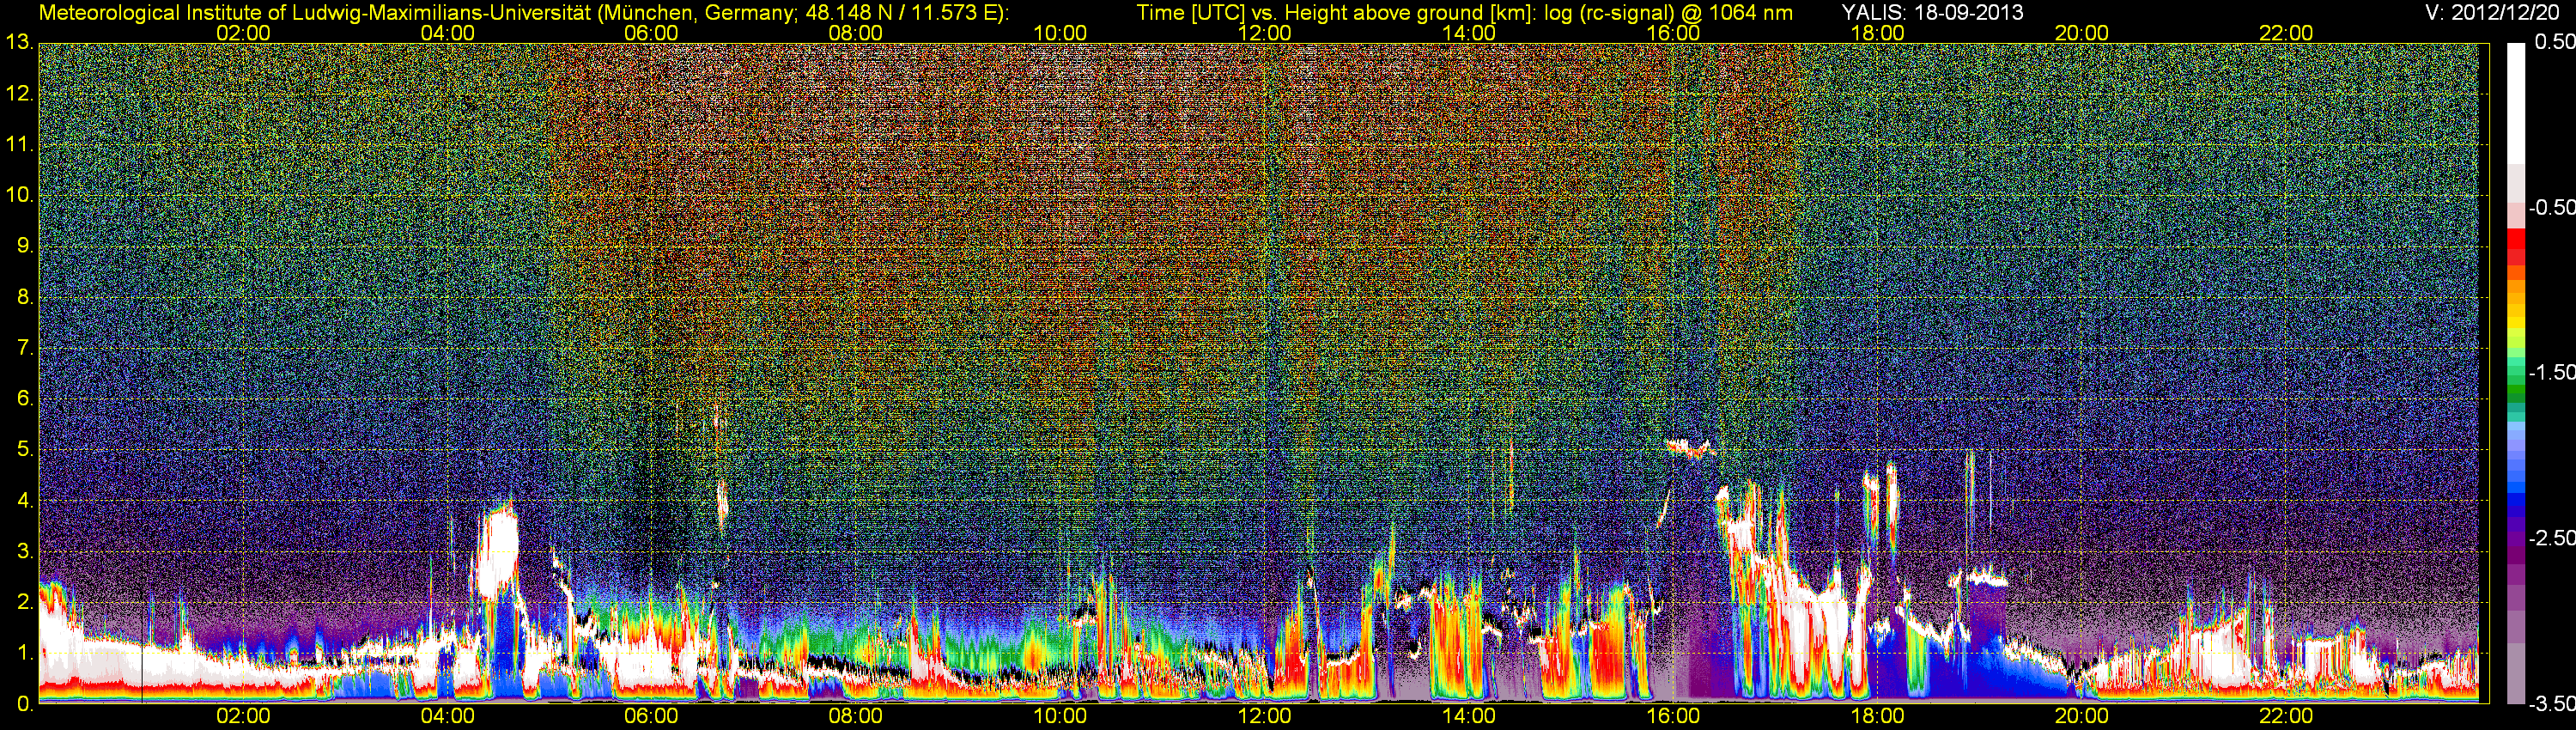This screenshot has width=2576, height=730.
Task: Click the 22:00 label on the top time axis
Action: coord(2286,33)
